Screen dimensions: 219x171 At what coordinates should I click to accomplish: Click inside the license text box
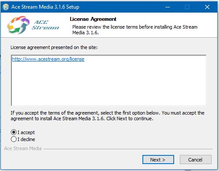(109, 80)
